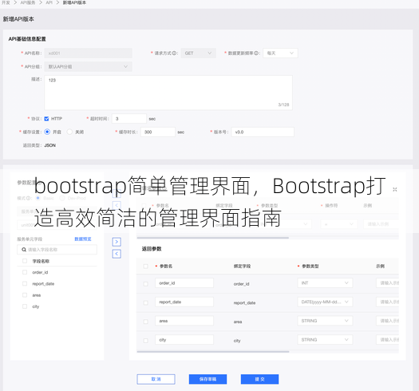Check the order_id field checkbox in left list
The height and width of the screenshot is (391, 419).
(x=25, y=272)
